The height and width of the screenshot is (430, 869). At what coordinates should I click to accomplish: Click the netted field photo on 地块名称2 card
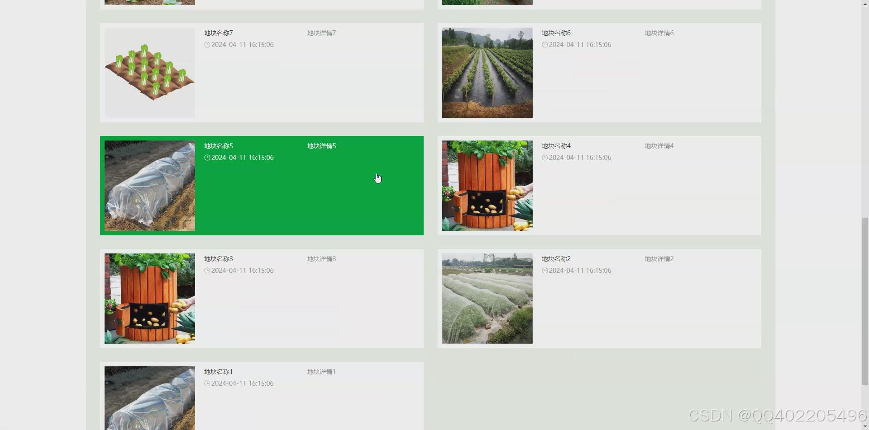point(487,298)
